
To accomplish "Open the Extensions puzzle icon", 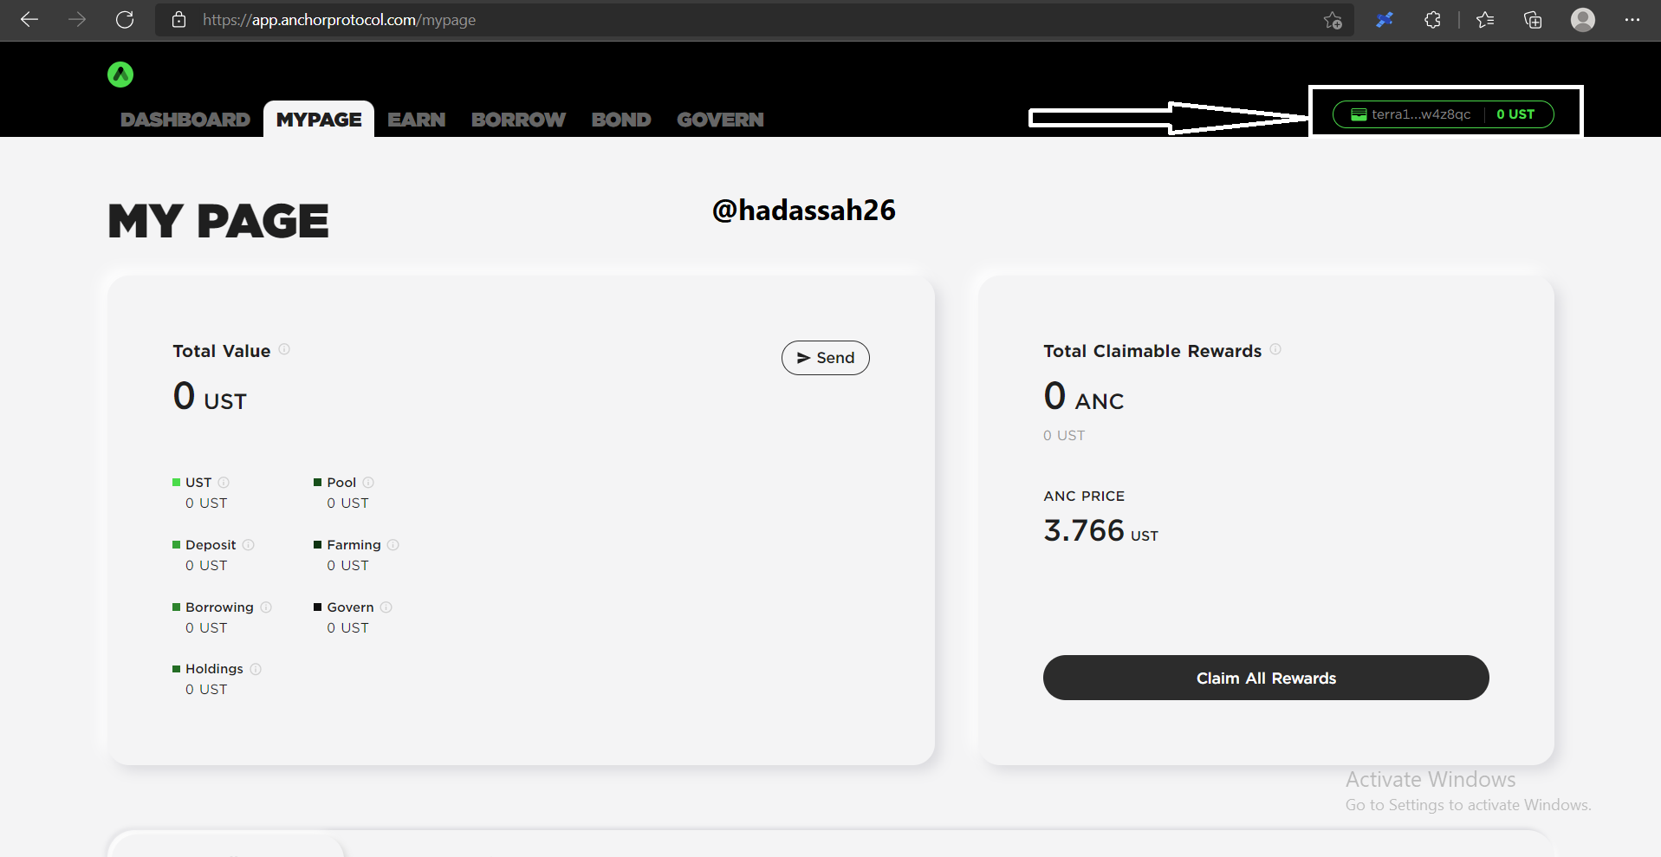I will point(1432,19).
